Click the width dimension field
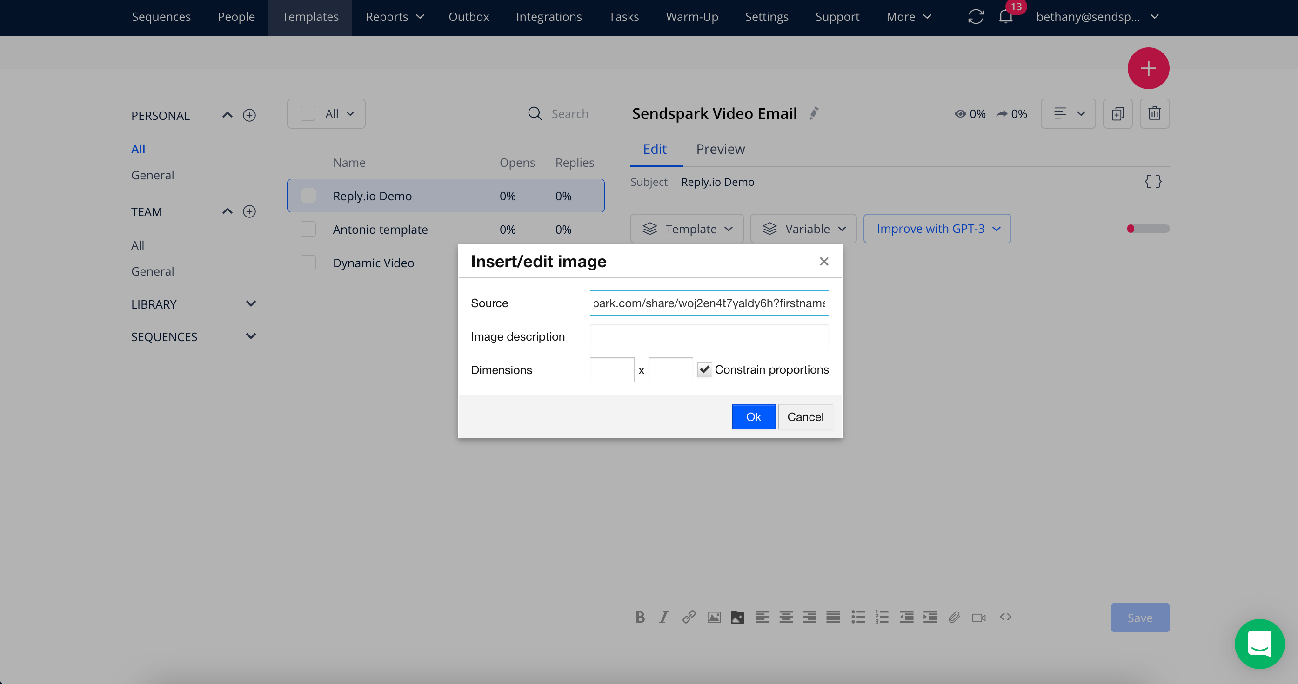This screenshot has width=1298, height=684. pyautogui.click(x=612, y=370)
